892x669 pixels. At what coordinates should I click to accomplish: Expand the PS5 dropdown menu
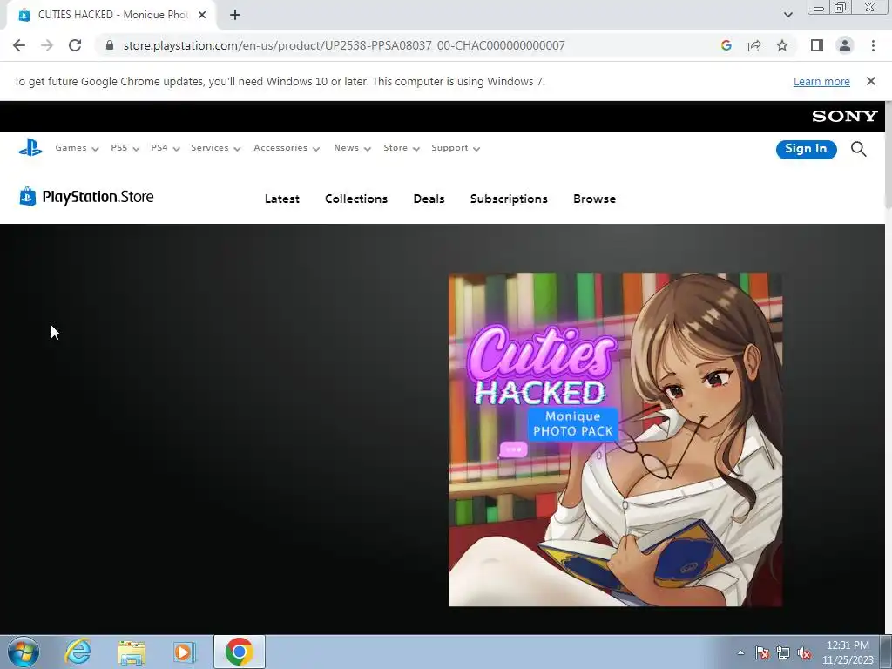point(125,148)
